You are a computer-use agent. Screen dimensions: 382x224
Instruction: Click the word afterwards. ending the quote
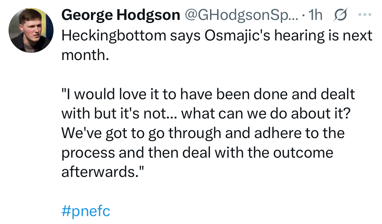[x=103, y=172]
